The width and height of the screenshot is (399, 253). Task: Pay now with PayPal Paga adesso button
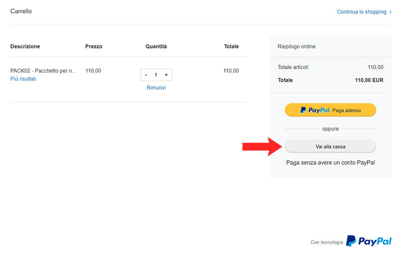[x=330, y=110]
